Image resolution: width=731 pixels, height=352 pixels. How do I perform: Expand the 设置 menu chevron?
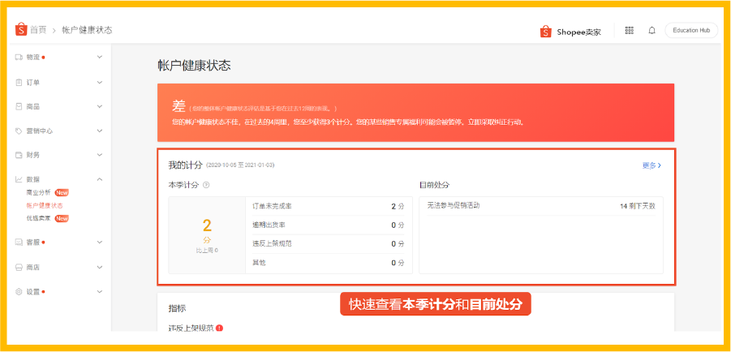pyautogui.click(x=99, y=292)
